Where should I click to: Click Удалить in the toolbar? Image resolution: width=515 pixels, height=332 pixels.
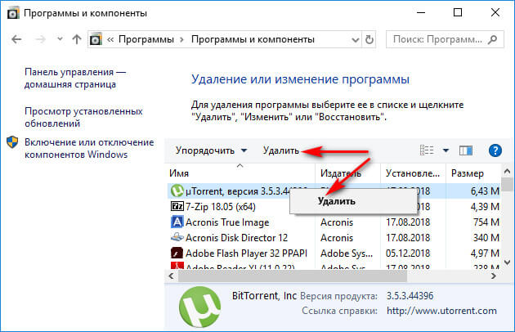[x=281, y=150]
